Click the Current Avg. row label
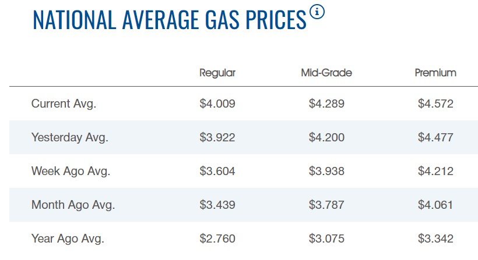The image size is (478, 260). click(64, 104)
